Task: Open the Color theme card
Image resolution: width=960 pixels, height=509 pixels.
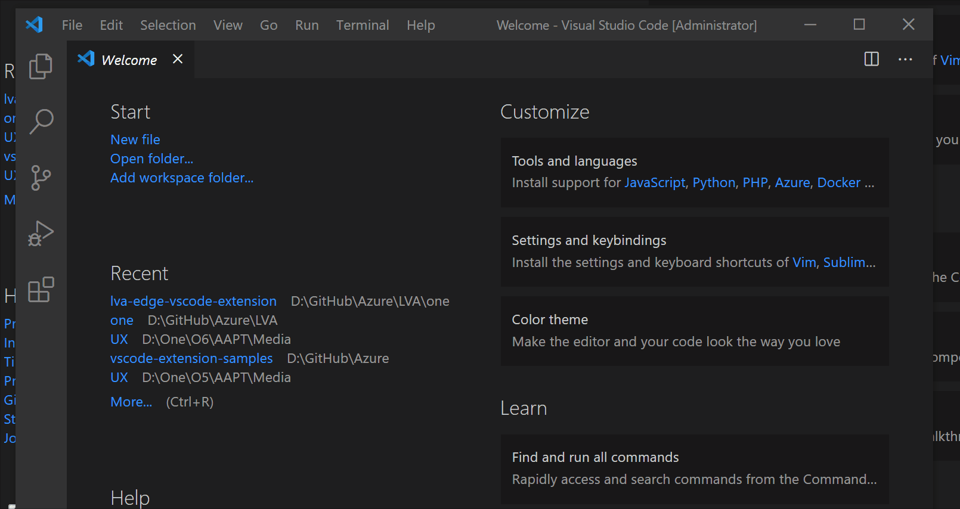Action: tap(695, 331)
